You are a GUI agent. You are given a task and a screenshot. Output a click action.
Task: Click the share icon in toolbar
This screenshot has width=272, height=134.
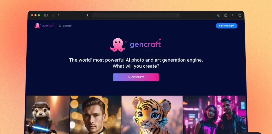226,15
